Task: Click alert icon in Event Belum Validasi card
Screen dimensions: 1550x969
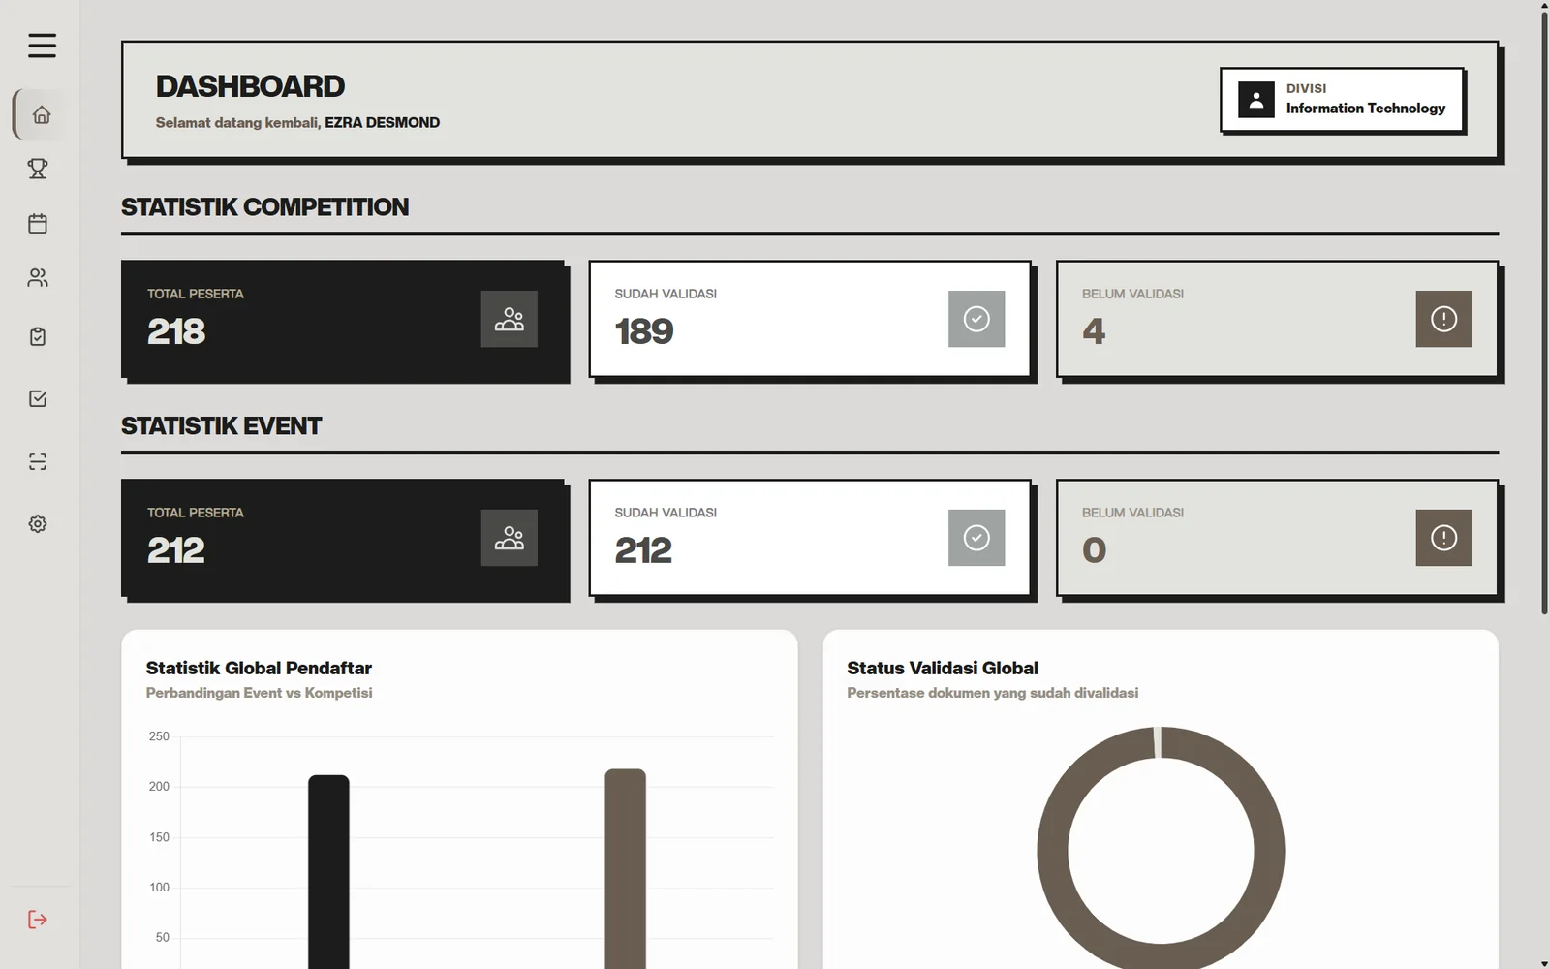Action: pos(1443,538)
